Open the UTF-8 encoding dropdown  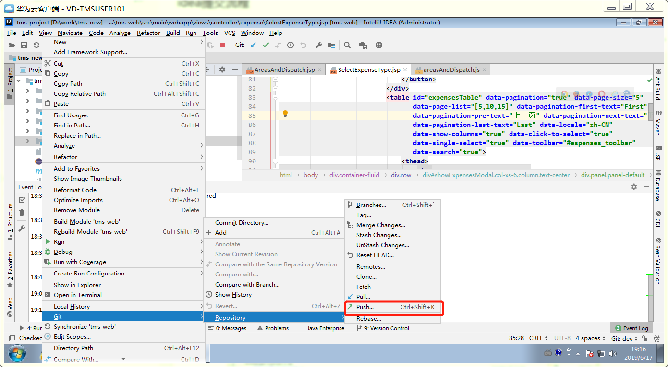[562, 338]
